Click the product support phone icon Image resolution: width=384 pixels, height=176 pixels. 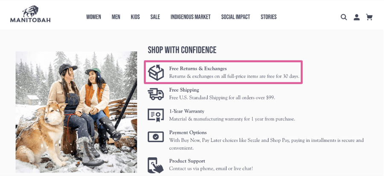156,165
